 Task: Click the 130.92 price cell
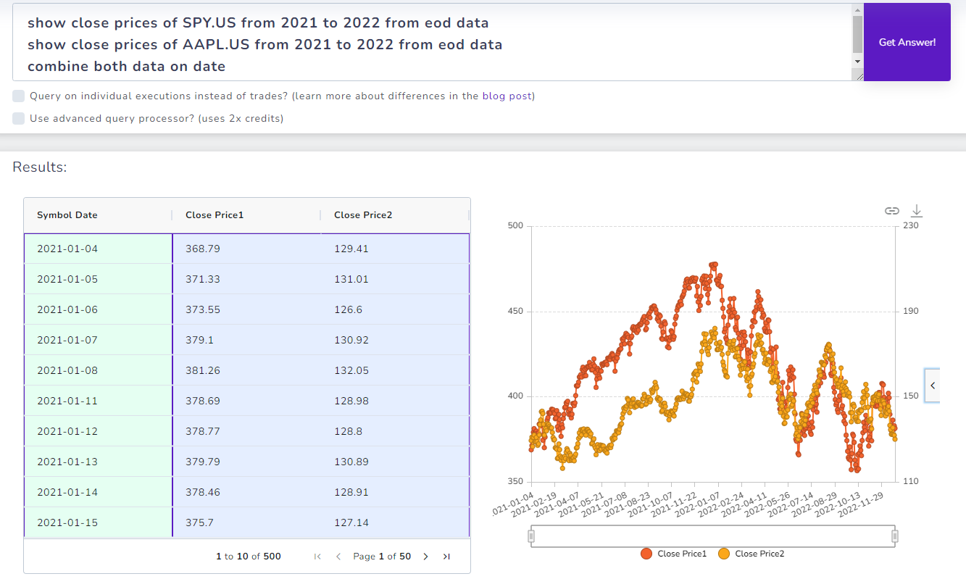395,340
